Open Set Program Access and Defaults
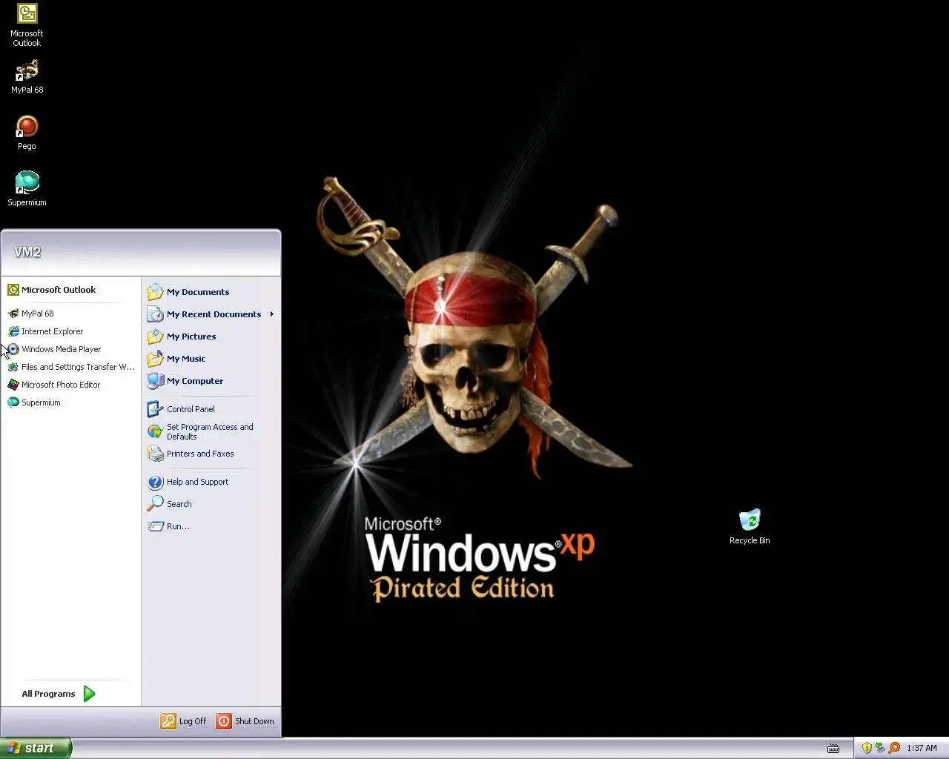This screenshot has width=949, height=759. coord(211,431)
